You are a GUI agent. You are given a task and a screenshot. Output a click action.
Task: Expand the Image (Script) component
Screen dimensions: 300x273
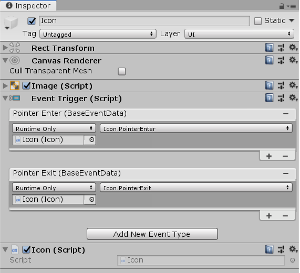5,85
